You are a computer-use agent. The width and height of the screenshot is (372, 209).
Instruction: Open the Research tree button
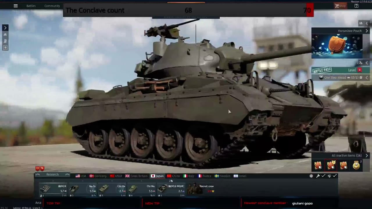52,174
